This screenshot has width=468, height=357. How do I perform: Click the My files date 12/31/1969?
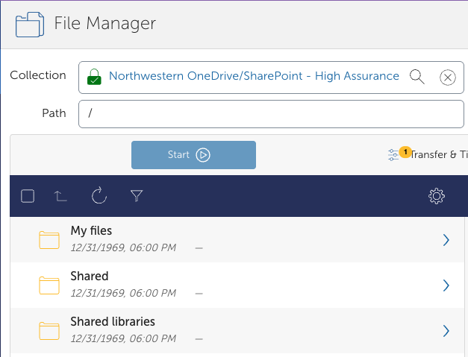pyautogui.click(x=123, y=247)
